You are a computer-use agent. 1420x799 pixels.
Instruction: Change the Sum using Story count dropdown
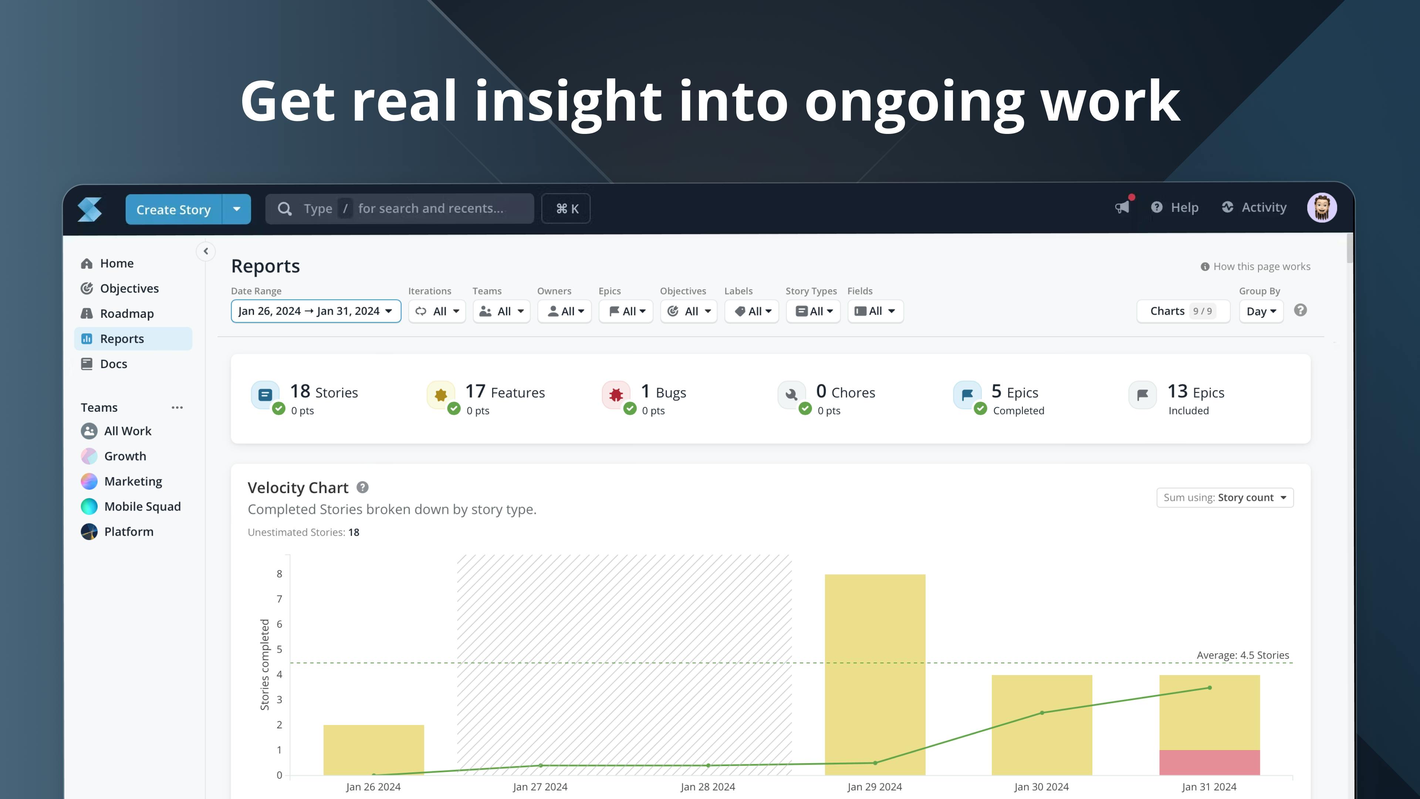click(x=1225, y=498)
